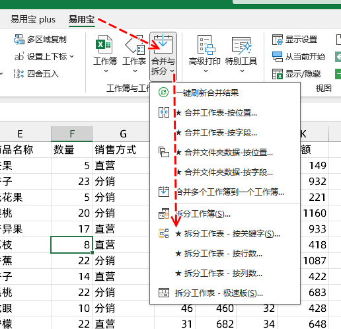This screenshot has height=329, width=341.
Task: Click the cell with value 460
Action: click(216, 308)
